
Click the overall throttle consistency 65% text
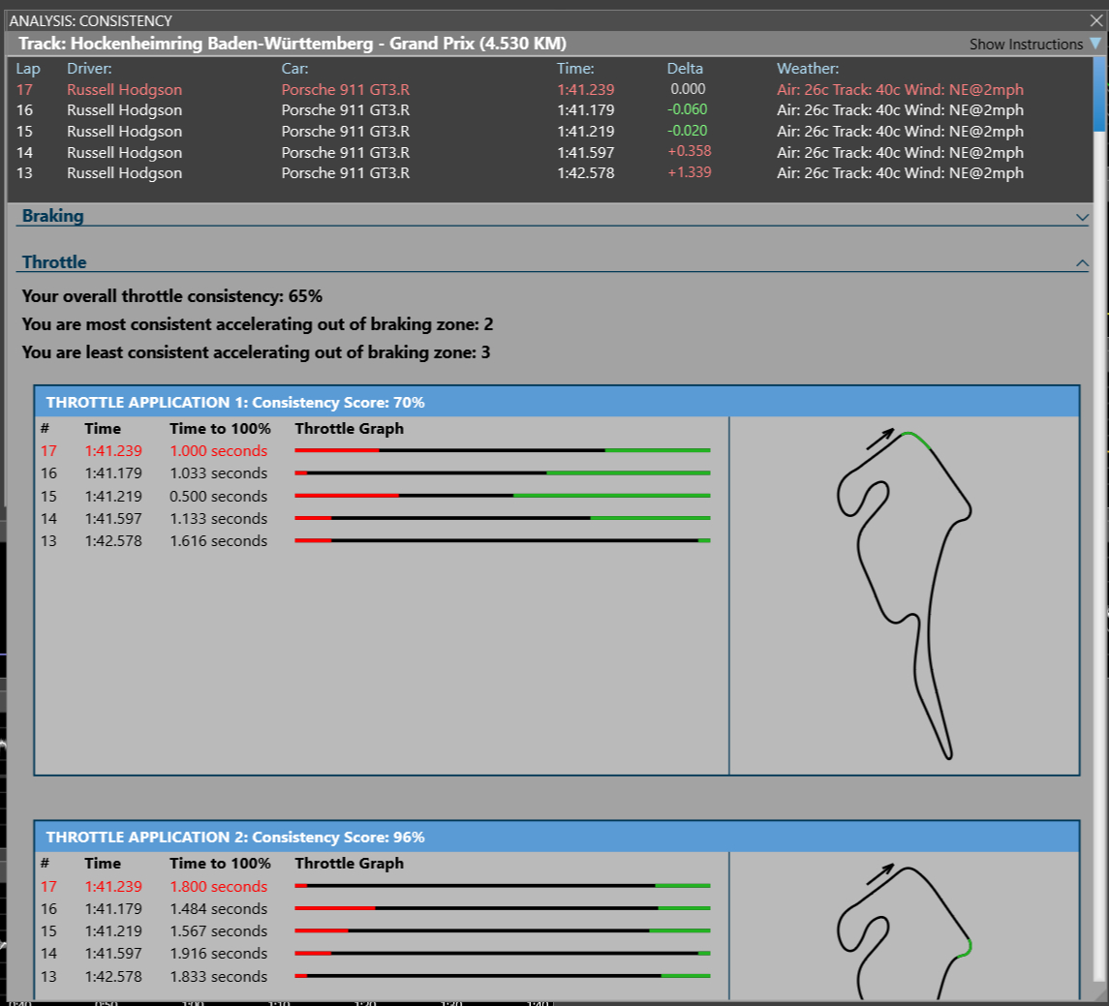(x=171, y=296)
